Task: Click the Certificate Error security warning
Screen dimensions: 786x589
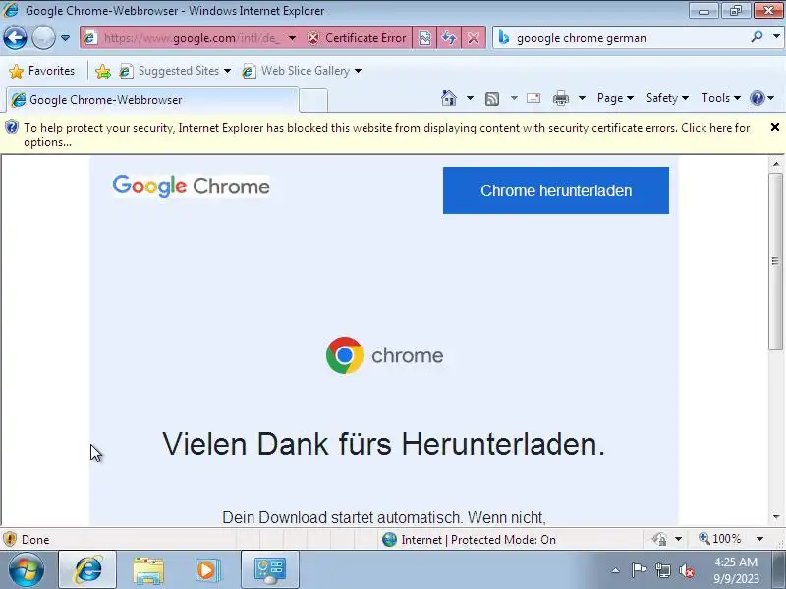Action: 357,38
